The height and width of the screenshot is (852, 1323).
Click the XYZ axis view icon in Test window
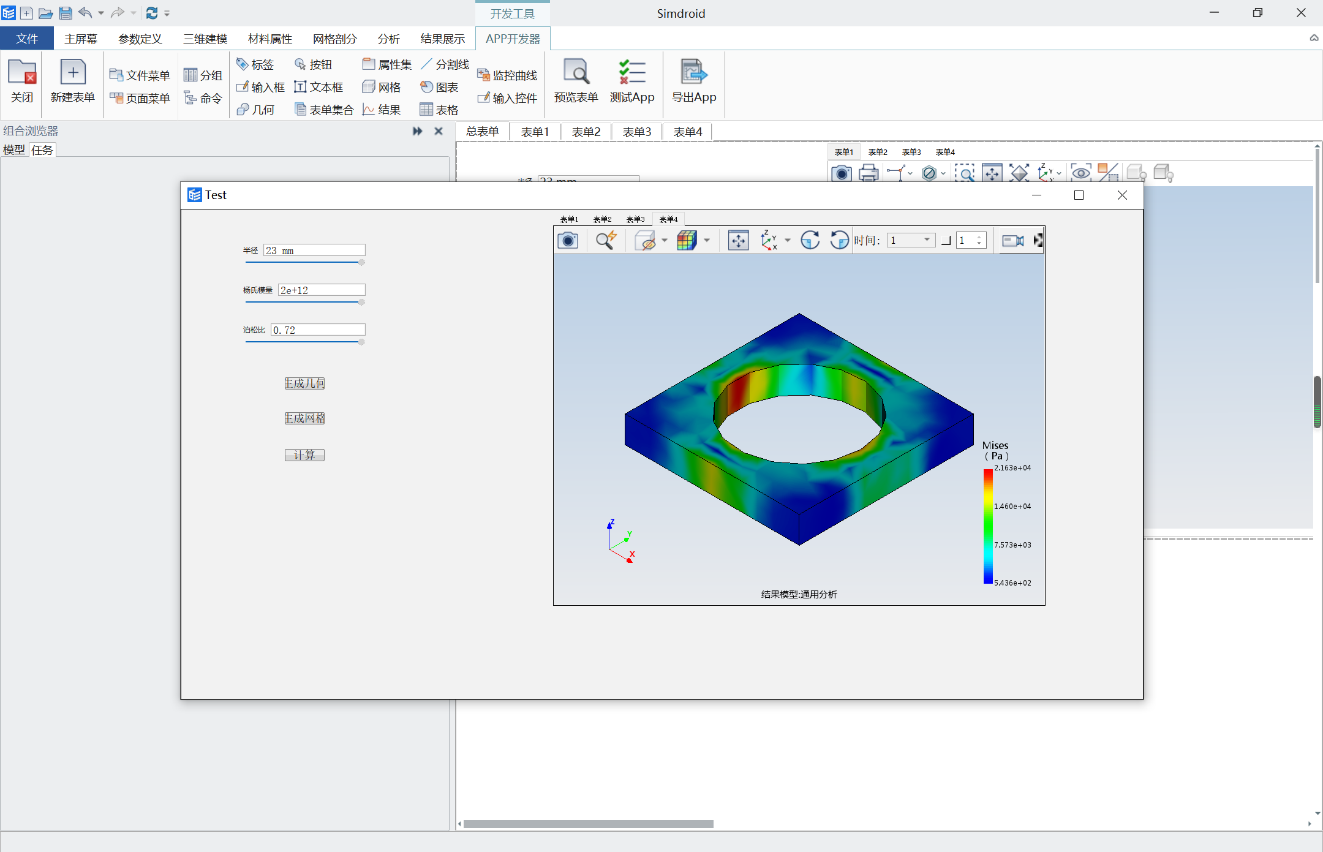click(x=769, y=241)
